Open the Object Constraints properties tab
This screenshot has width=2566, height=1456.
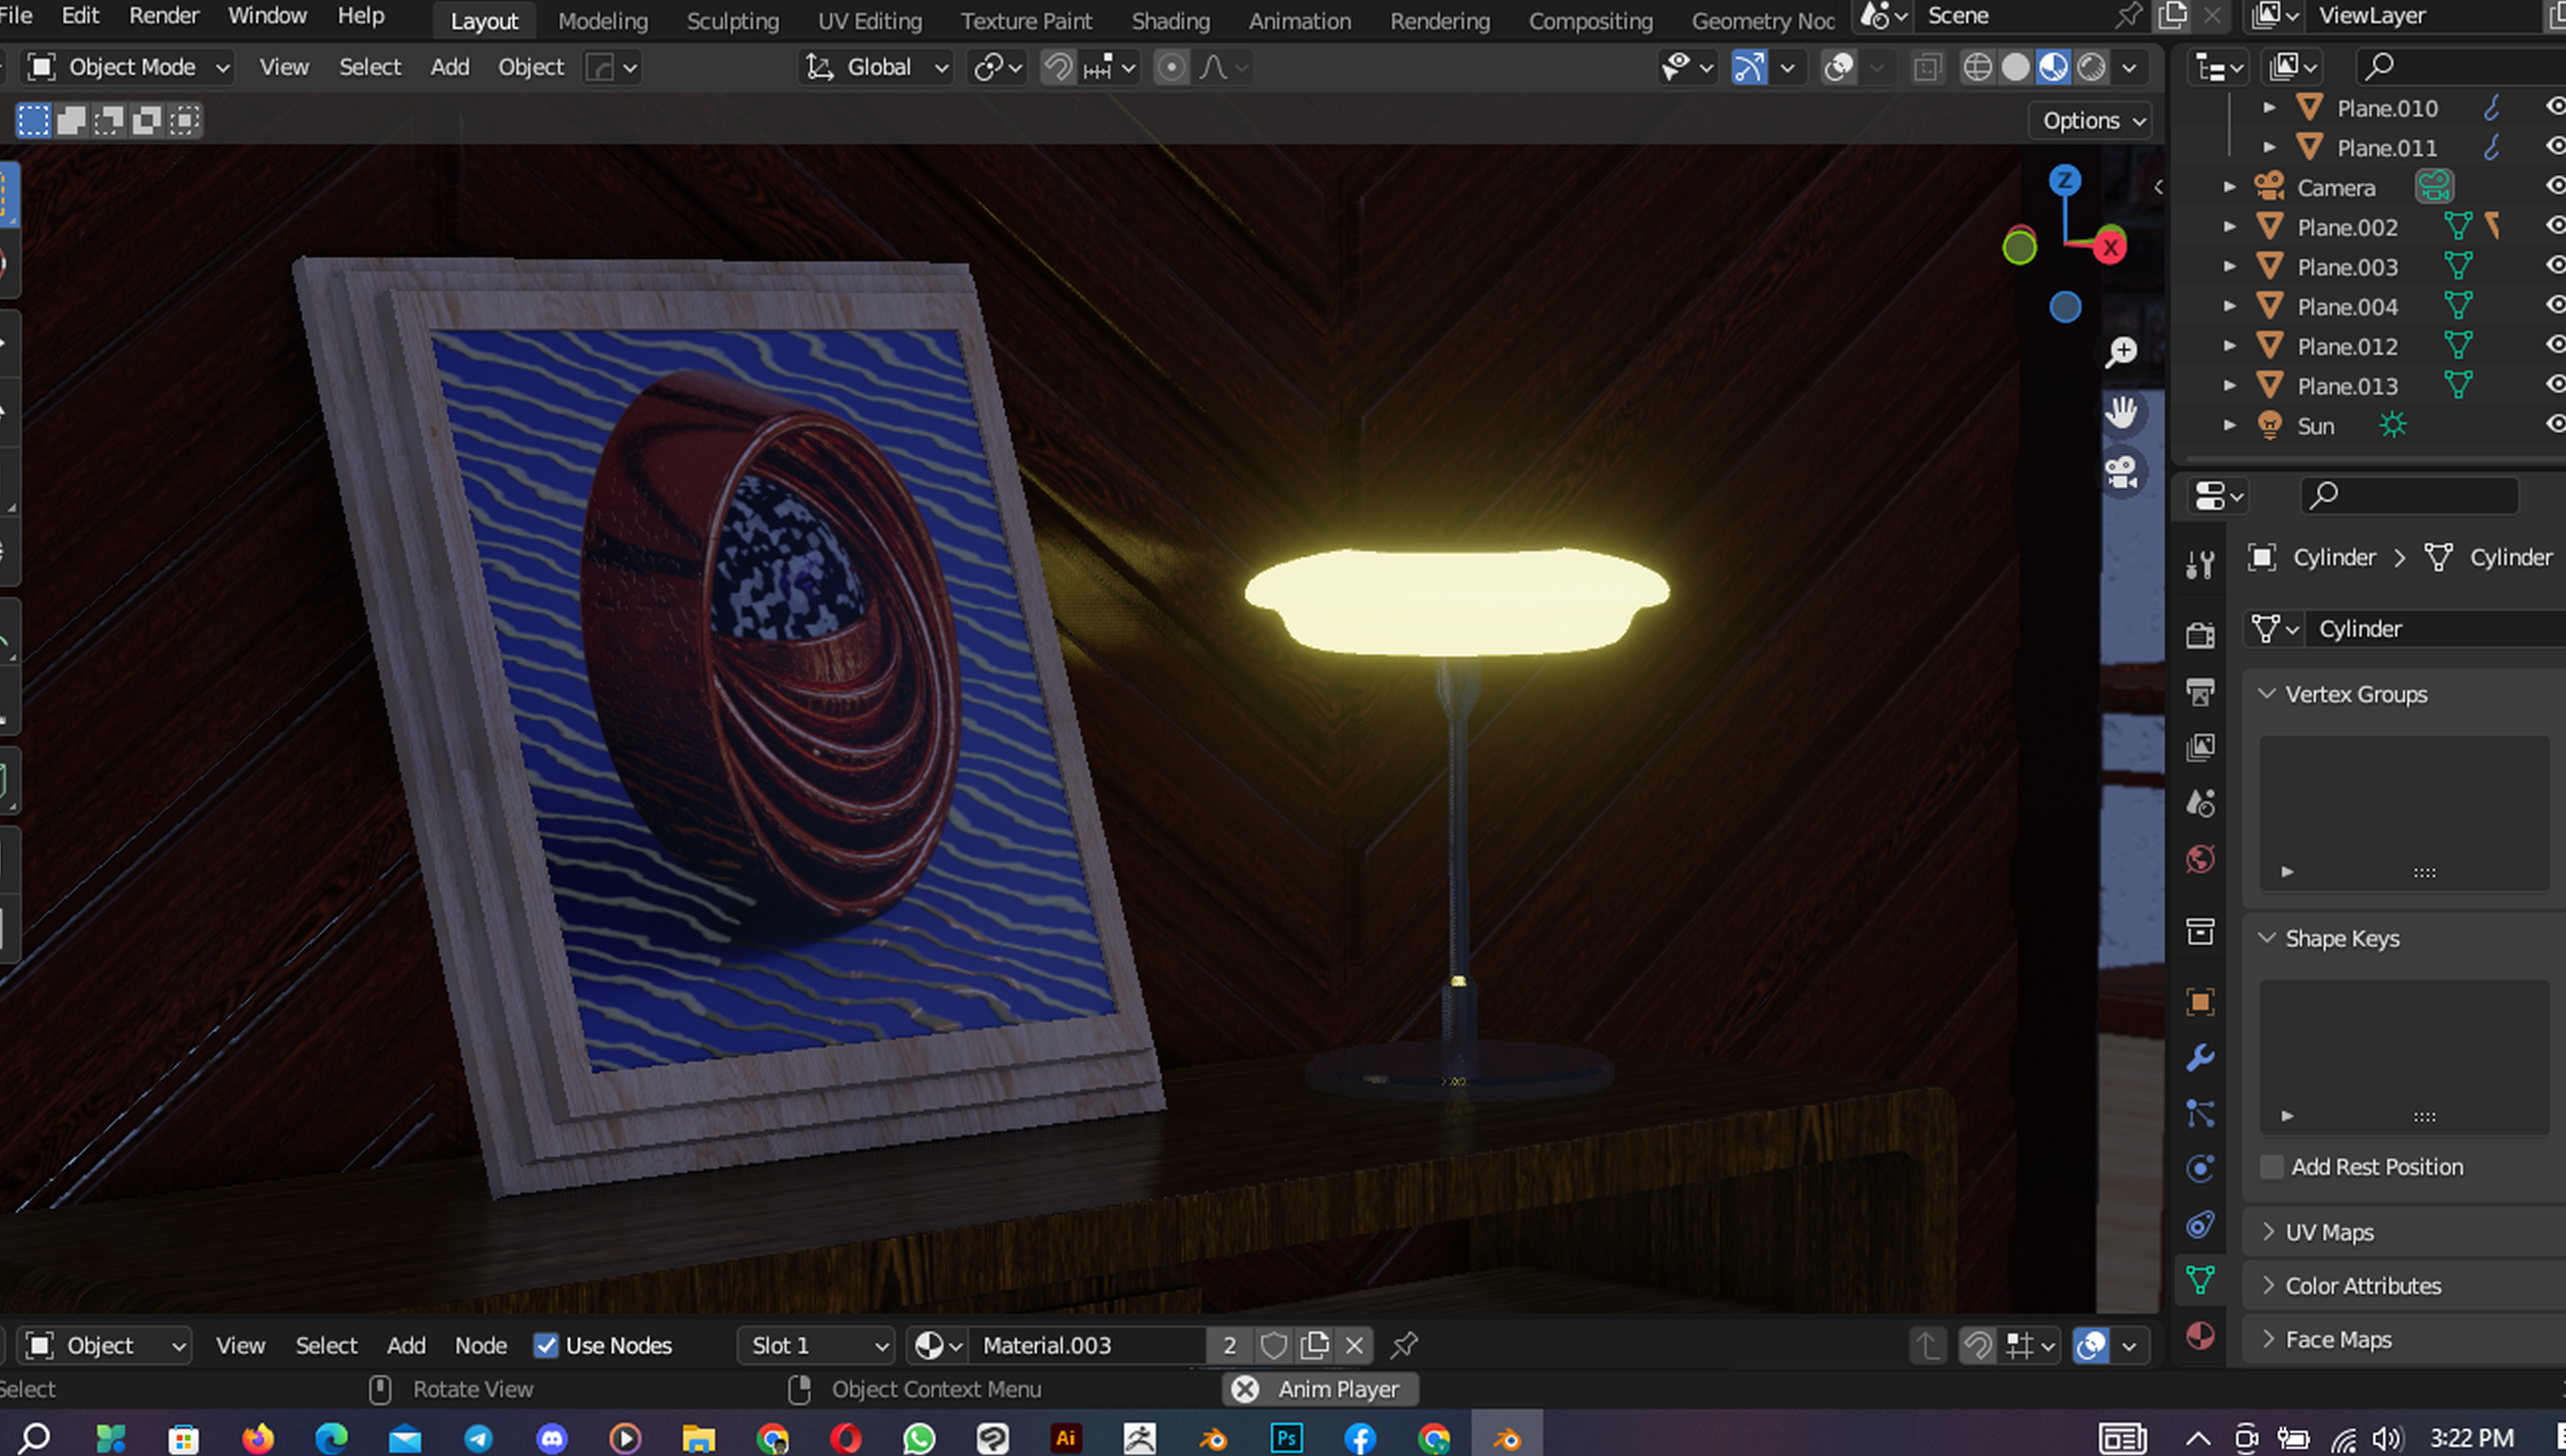tap(2200, 1225)
